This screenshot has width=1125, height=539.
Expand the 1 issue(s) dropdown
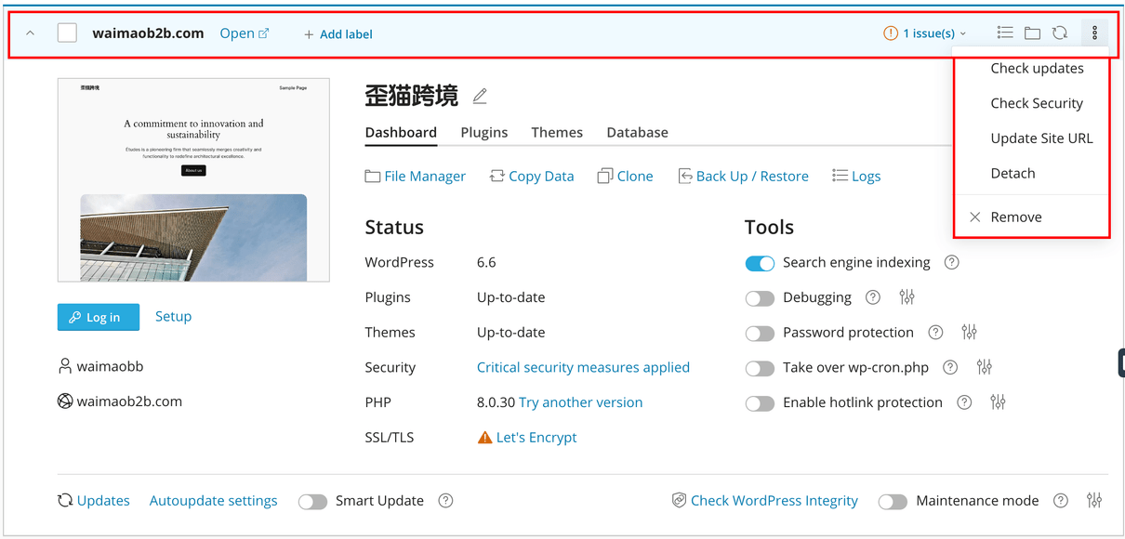coord(925,32)
